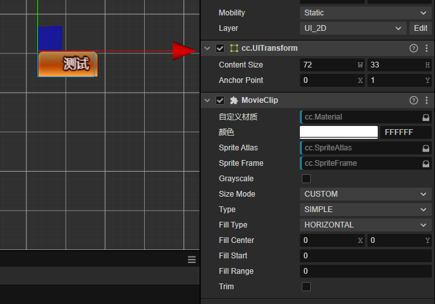The image size is (435, 304).
Task: Open help for MovieClip component
Action: point(413,100)
